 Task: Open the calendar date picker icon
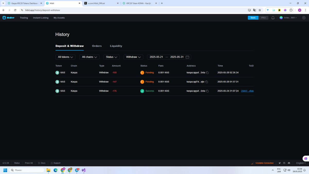click(x=187, y=57)
